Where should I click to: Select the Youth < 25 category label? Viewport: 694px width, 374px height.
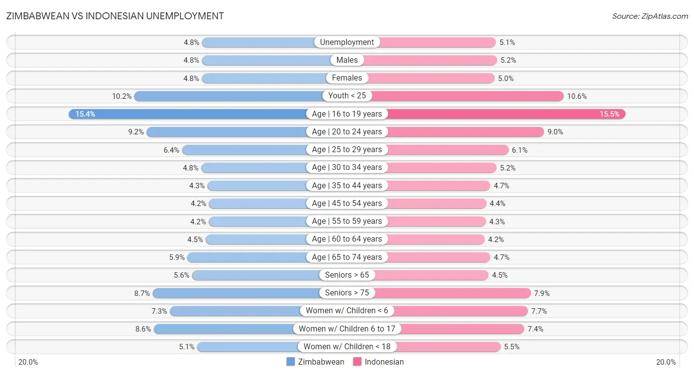click(347, 96)
